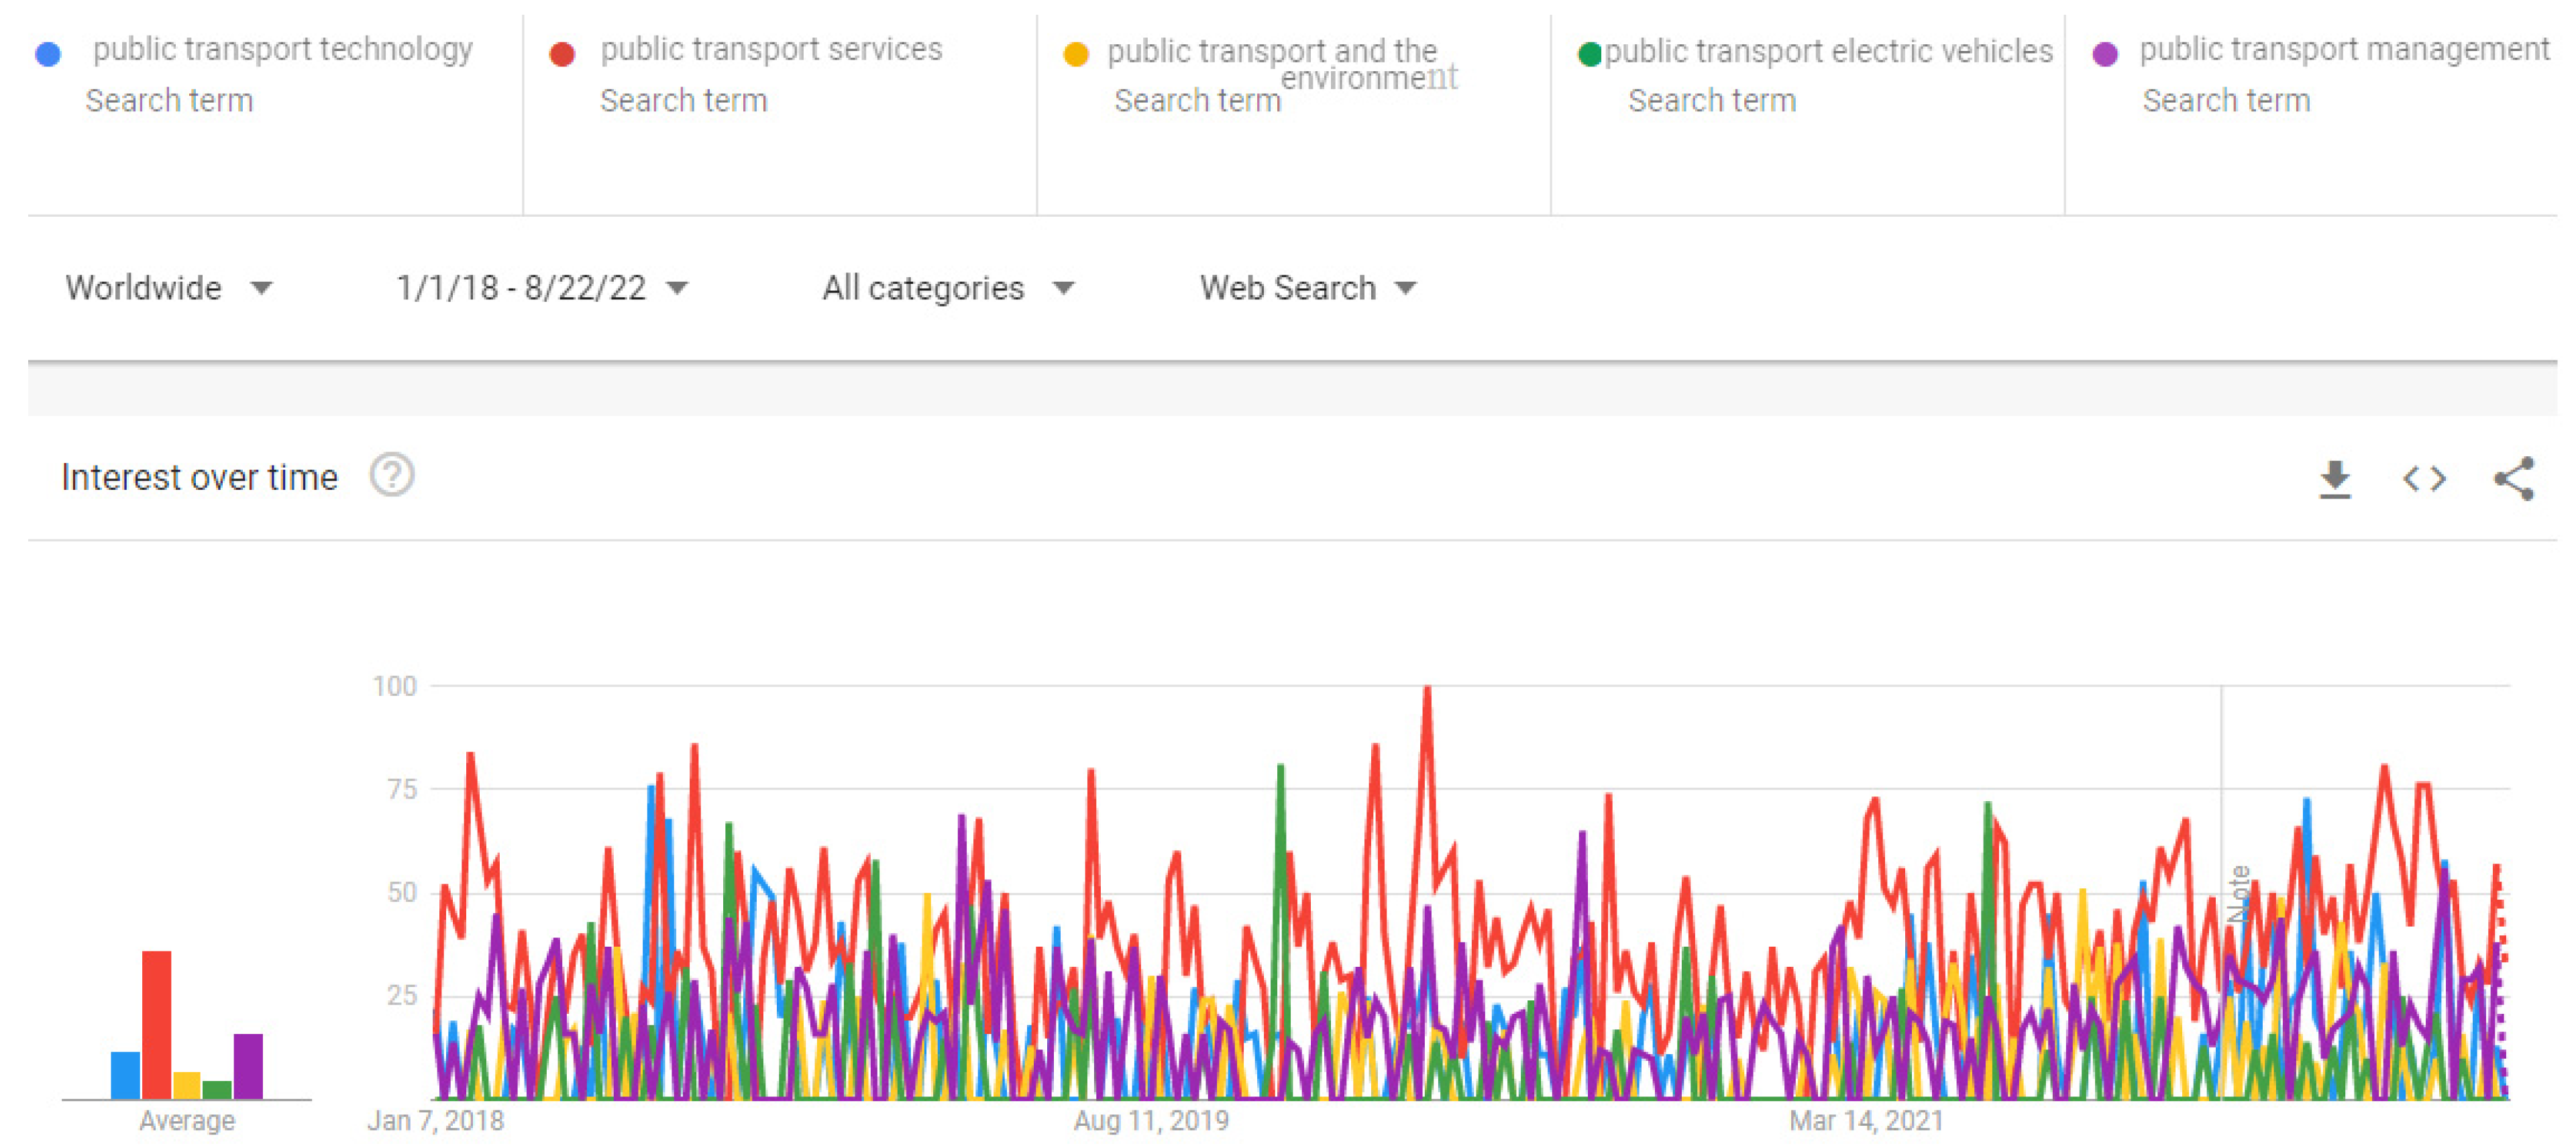Open the Interest over time help icon
This screenshot has width=2576, height=1148.
(391, 476)
